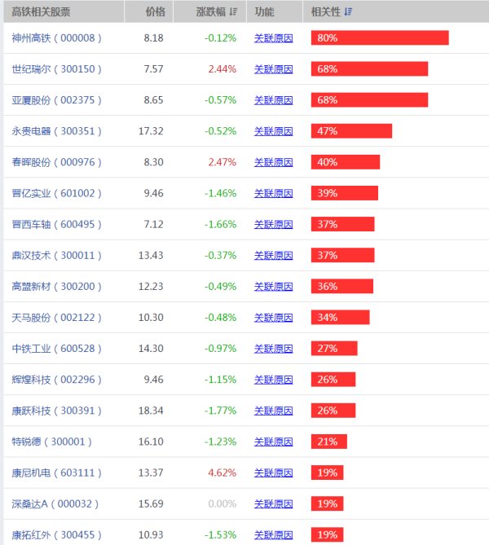489x545 pixels.
Task: Open 中铁工业 (600528) stock page
Action: [56, 349]
